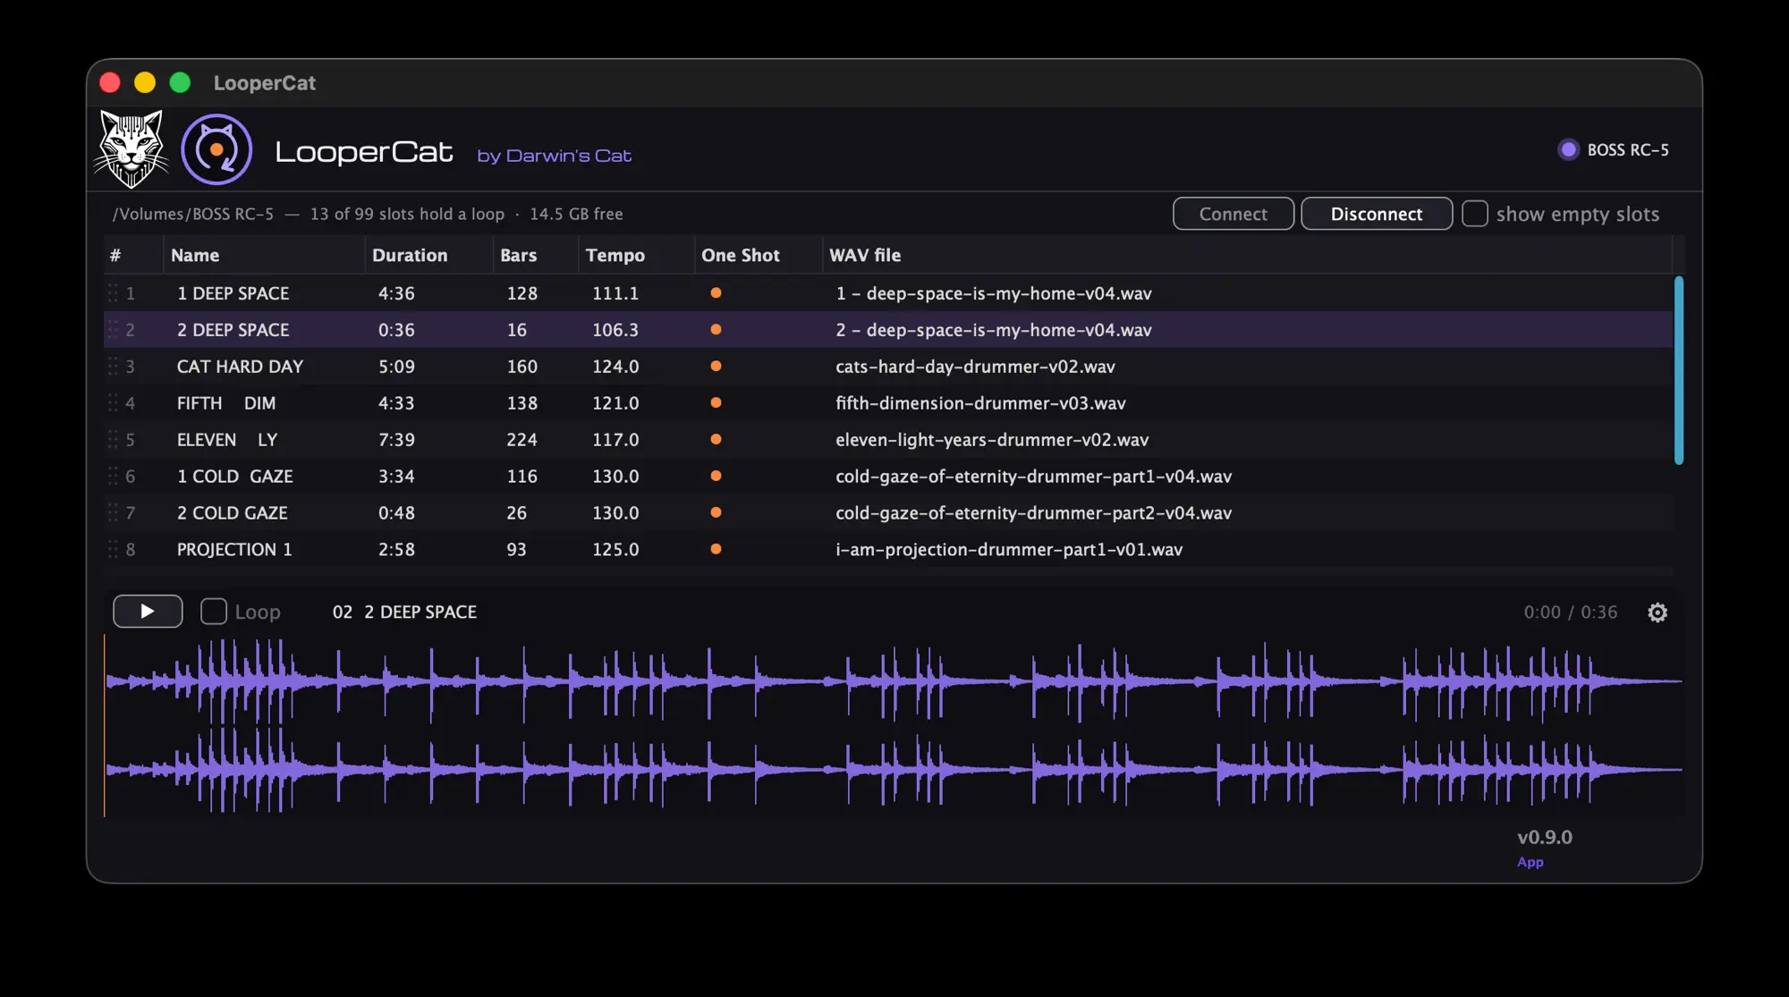Click i-am-projection-drummer-part1-v01.wav file name
This screenshot has width=1789, height=997.
(1009, 550)
